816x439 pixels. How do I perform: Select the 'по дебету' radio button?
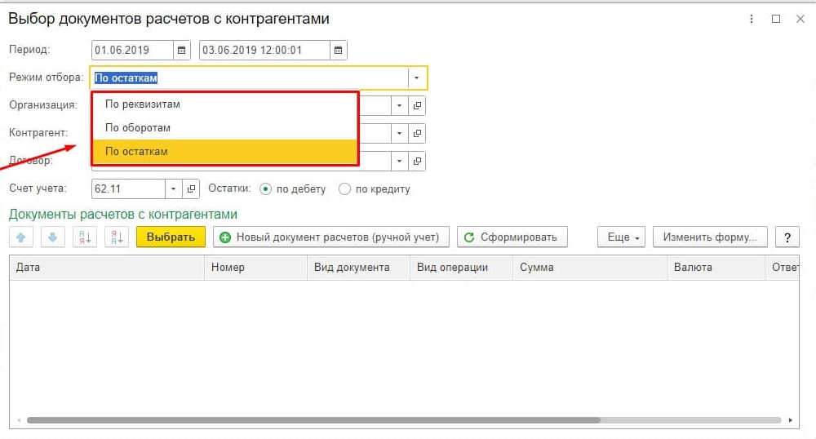tap(265, 189)
